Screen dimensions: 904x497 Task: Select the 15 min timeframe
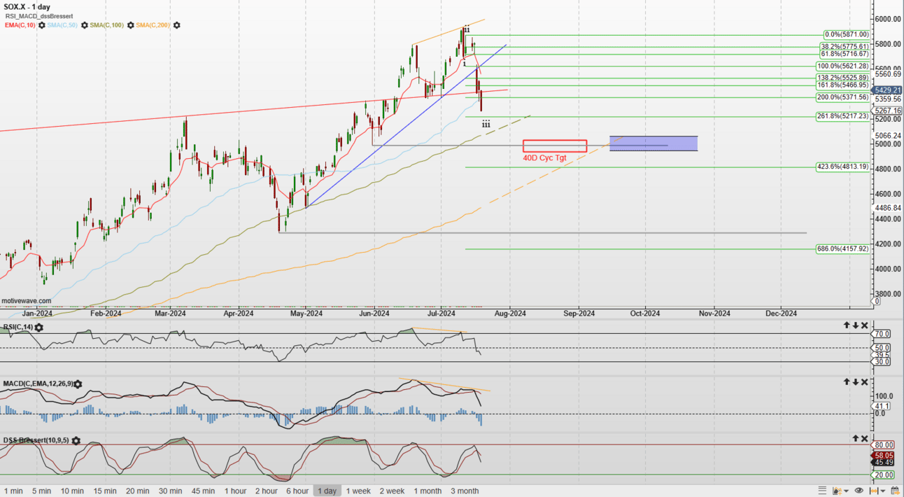105,491
